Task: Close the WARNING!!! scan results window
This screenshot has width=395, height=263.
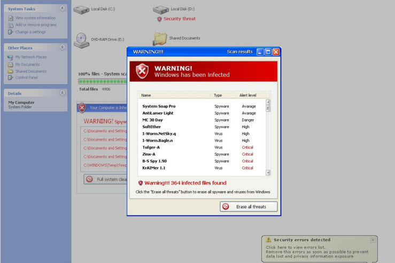Action: (276, 52)
